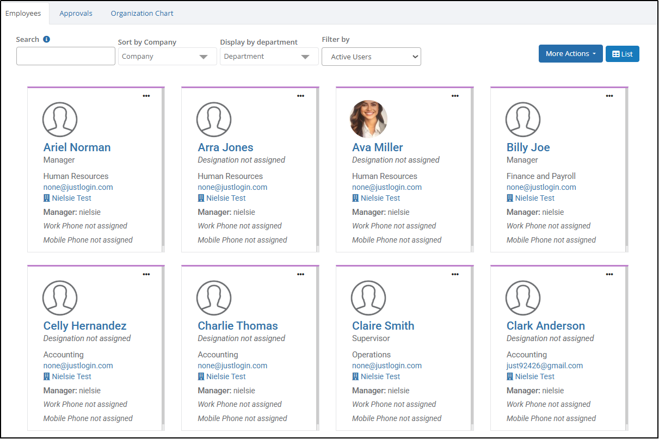
Task: Open the three-dot menu on Arra Jones's card
Action: 300,96
